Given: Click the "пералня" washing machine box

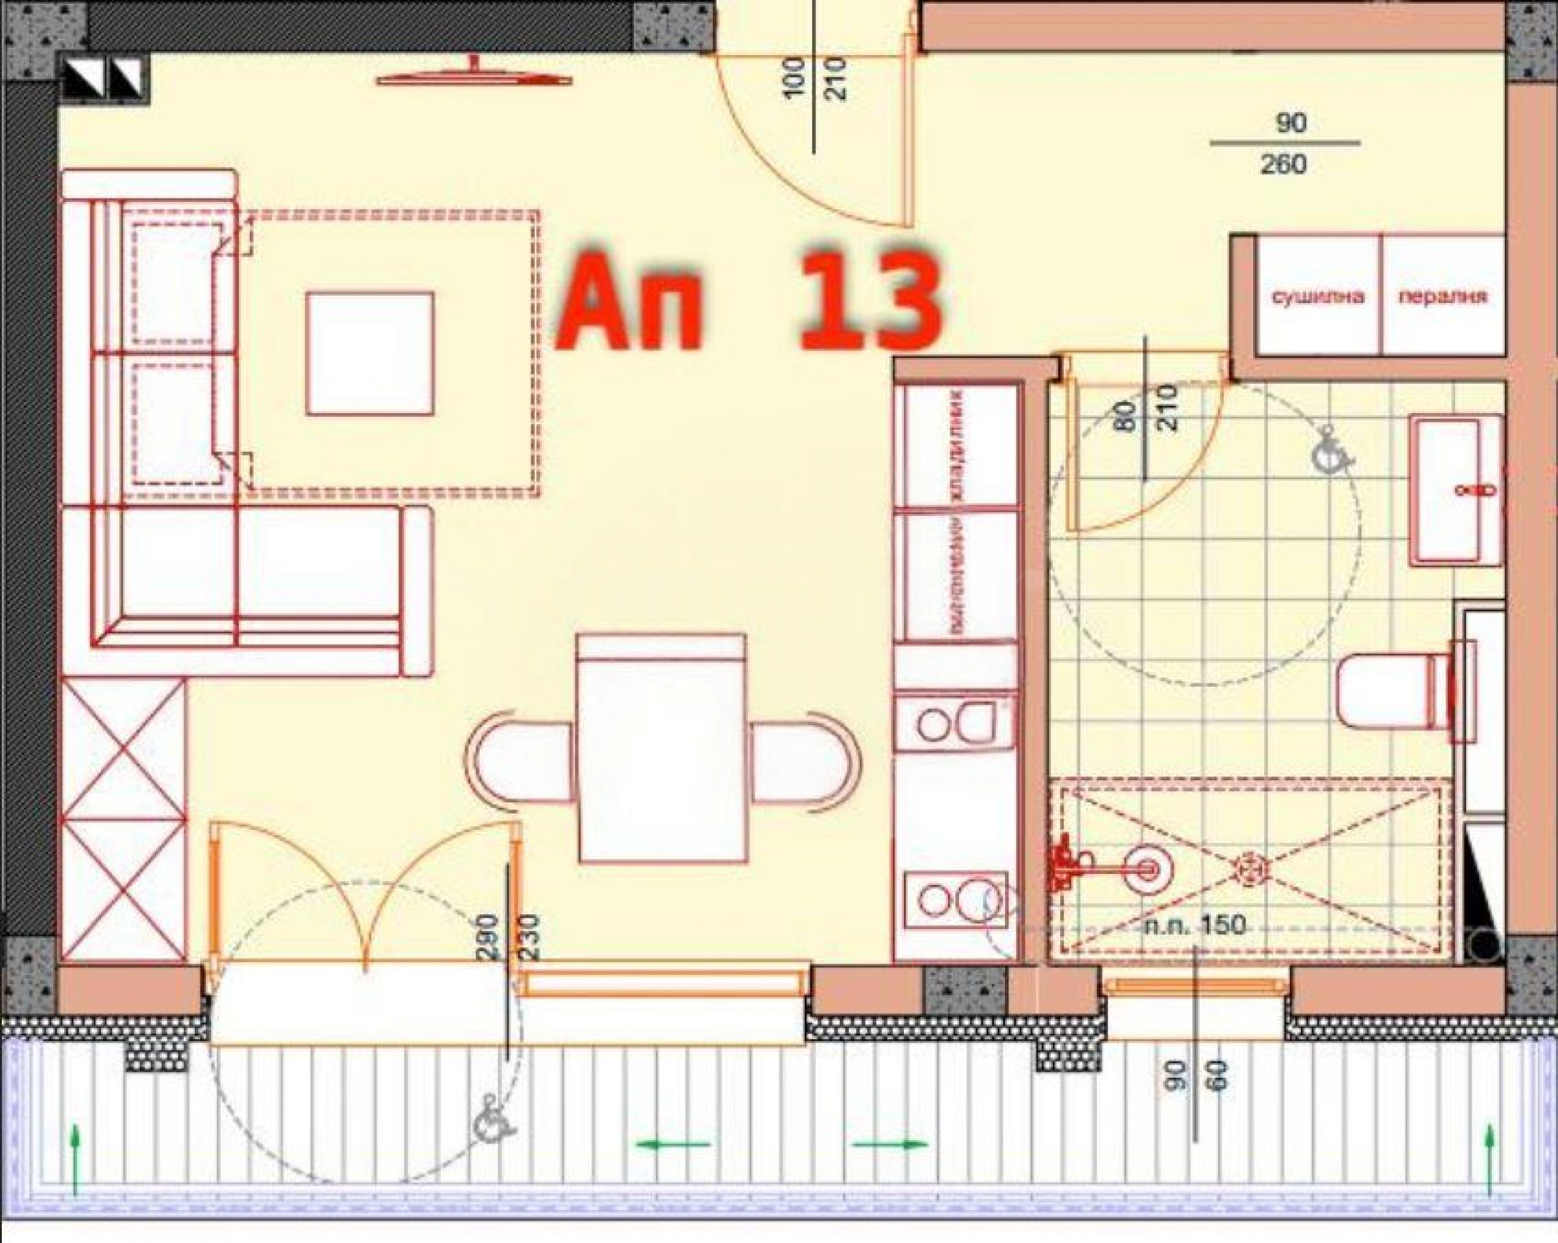Looking at the screenshot, I should 1443,296.
